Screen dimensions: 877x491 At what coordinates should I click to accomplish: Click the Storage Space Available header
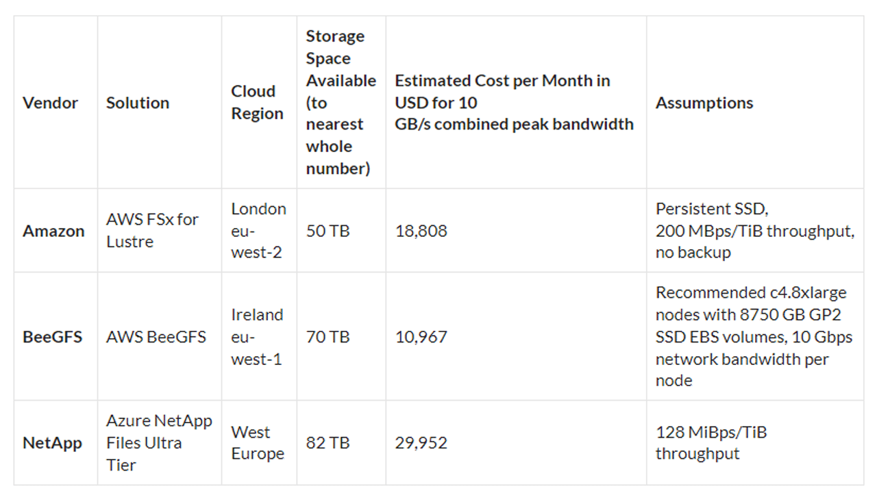341,103
